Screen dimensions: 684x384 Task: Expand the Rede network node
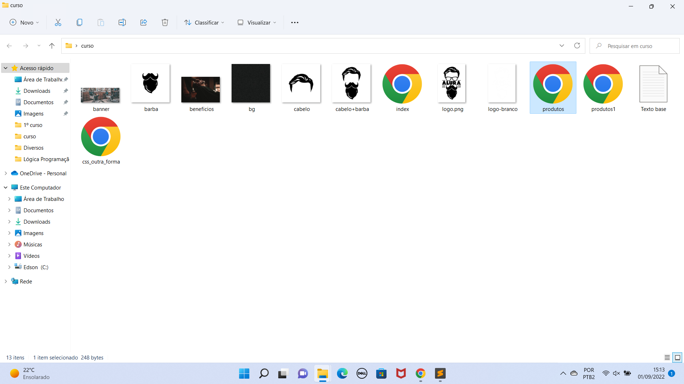(6, 281)
